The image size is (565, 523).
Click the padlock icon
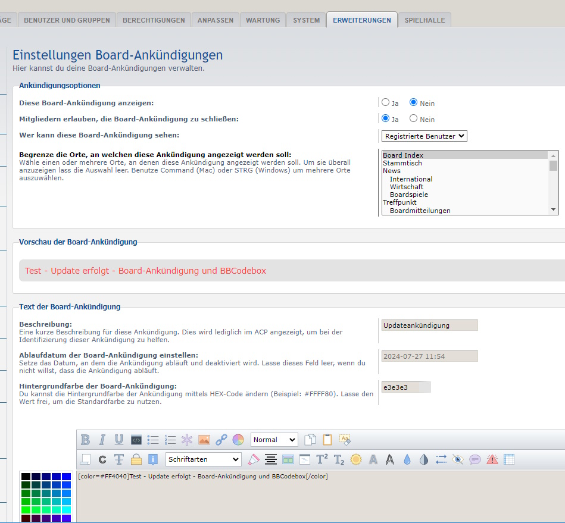point(136,459)
